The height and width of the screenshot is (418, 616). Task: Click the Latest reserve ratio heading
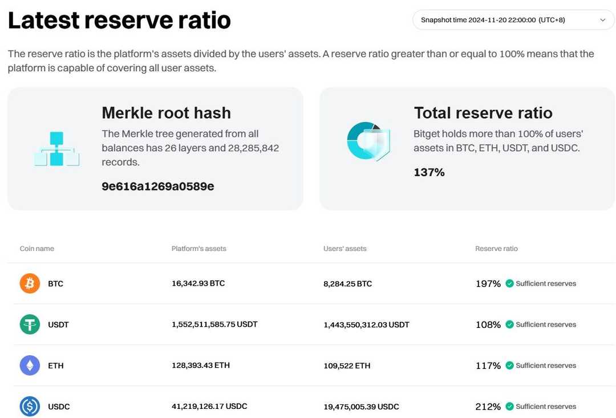point(119,19)
